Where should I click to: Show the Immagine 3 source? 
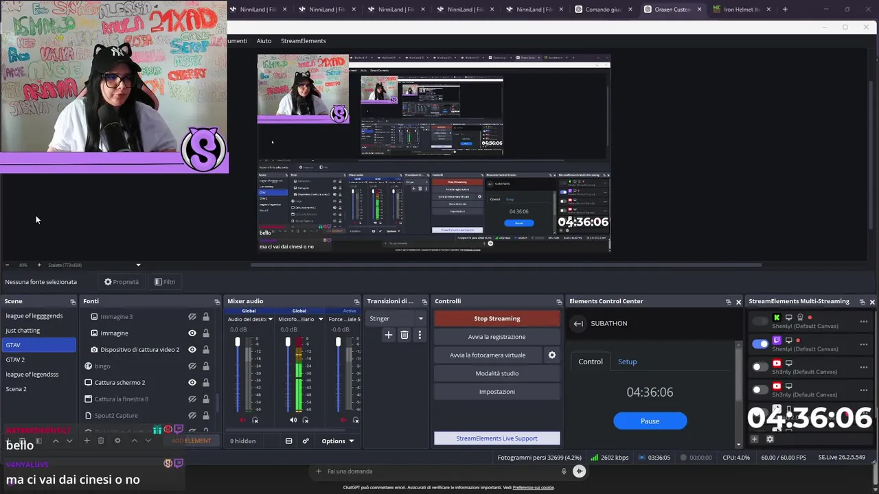[x=192, y=316]
